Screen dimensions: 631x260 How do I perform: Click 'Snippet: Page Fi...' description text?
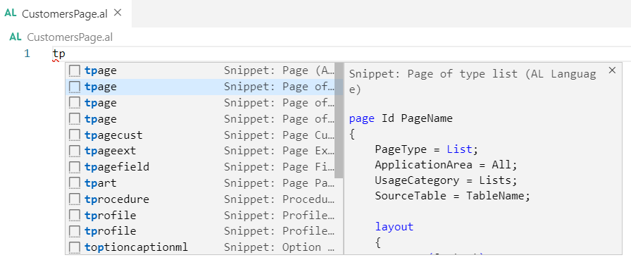[280, 167]
